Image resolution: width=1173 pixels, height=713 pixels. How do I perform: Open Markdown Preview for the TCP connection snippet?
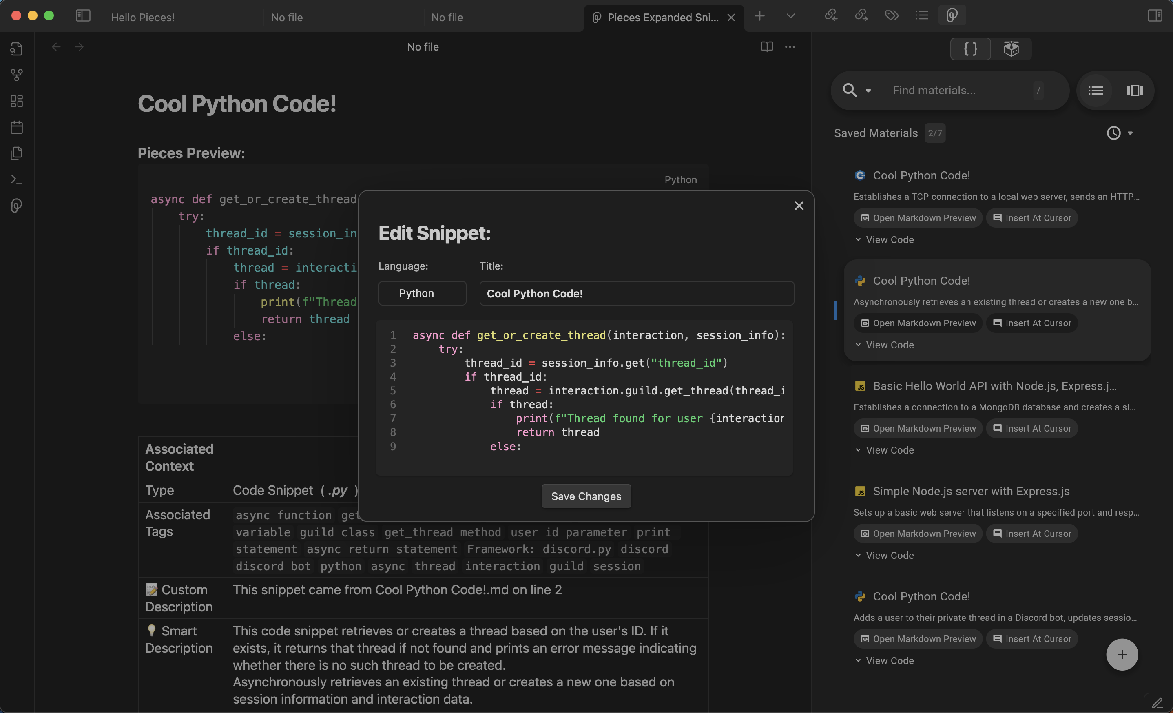[918, 217]
